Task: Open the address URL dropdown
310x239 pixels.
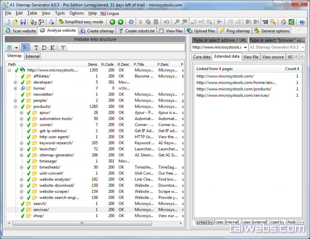Action: coord(245,48)
